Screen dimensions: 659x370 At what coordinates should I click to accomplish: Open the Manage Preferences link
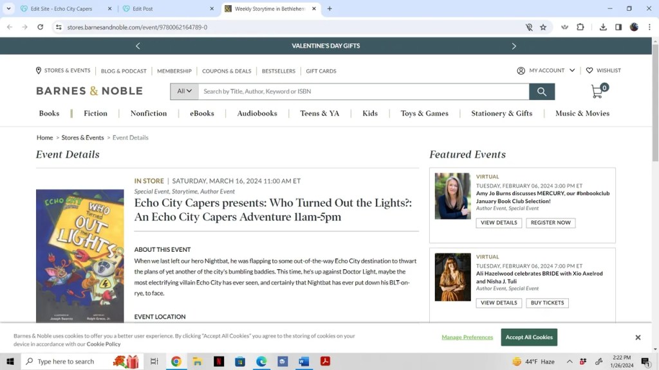click(467, 337)
